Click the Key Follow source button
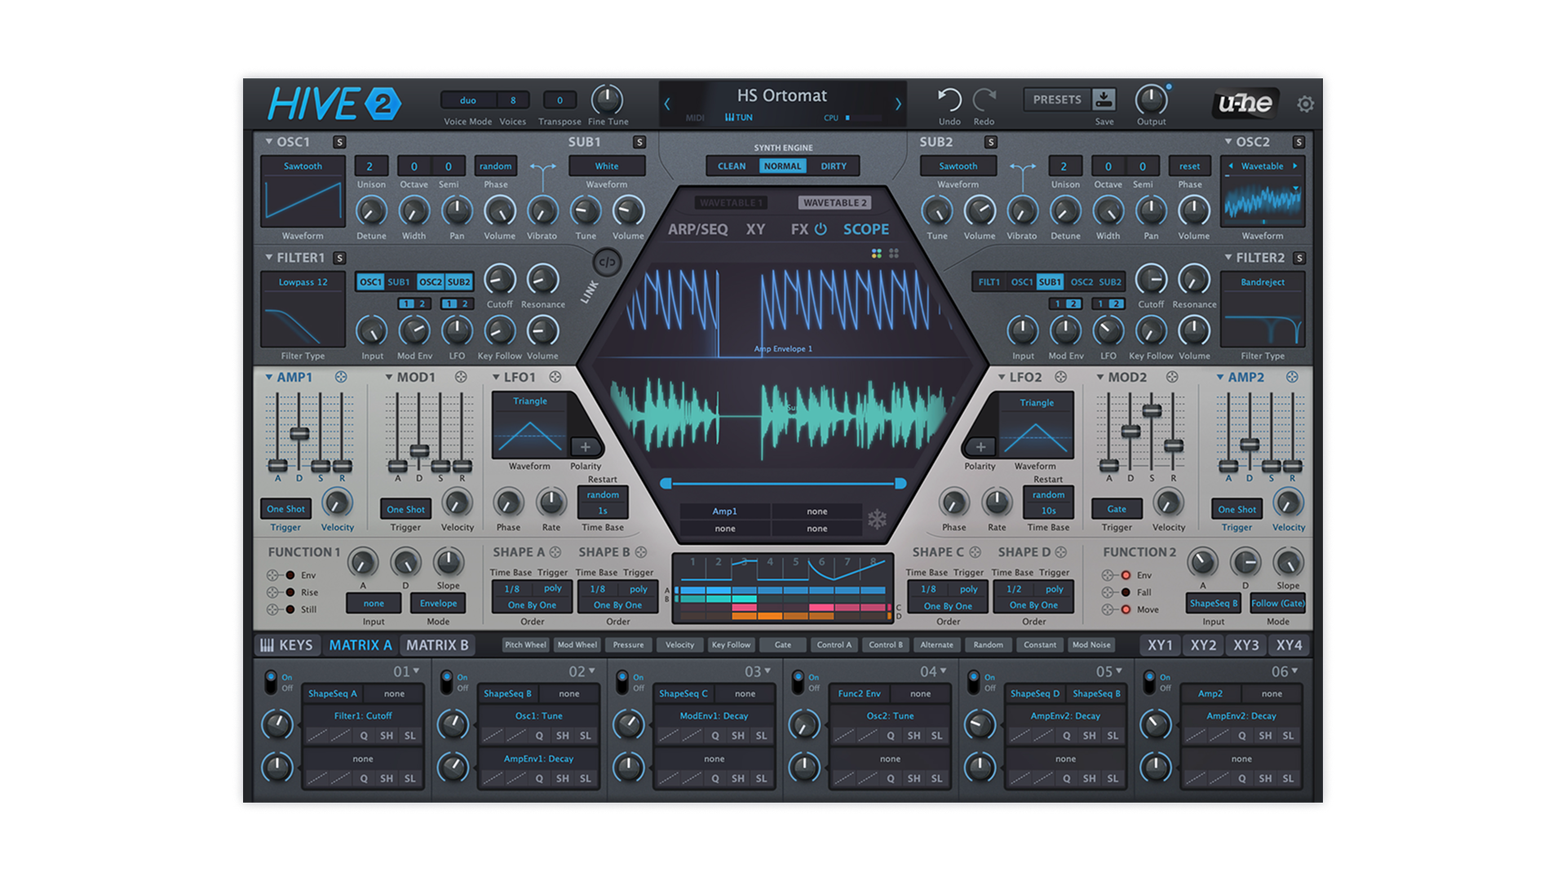The width and height of the screenshot is (1566, 881). [x=731, y=645]
